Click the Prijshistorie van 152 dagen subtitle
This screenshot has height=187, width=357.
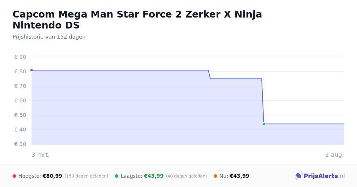pyautogui.click(x=49, y=37)
